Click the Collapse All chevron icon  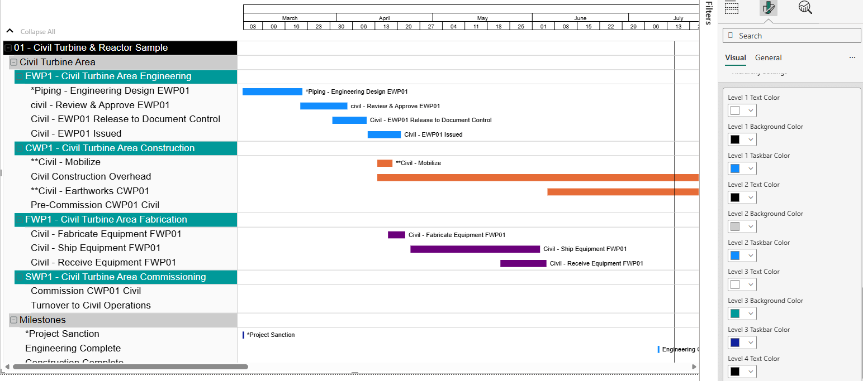tap(10, 31)
